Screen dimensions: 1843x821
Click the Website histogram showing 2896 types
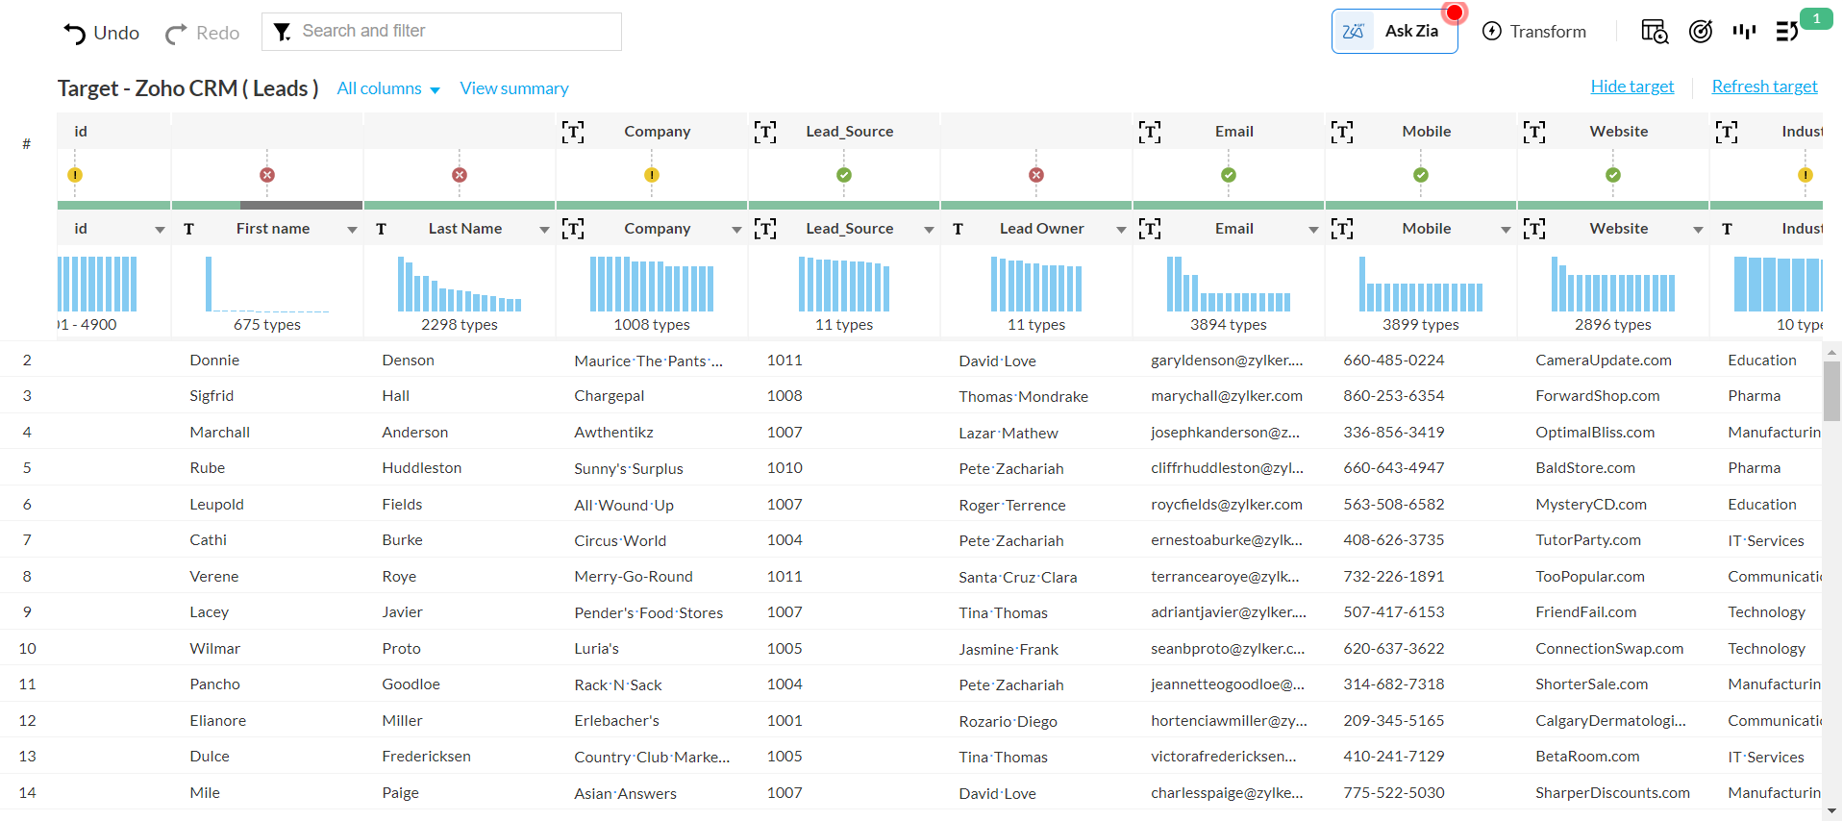click(1613, 284)
